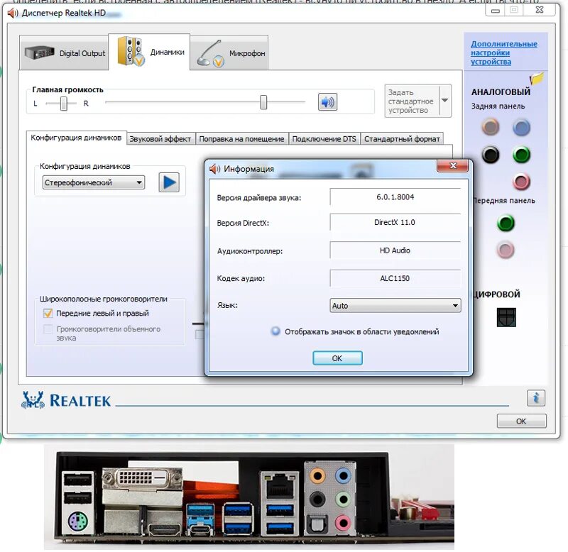Open the yellow folder connector settings icon
Screen dimensions: 568x552
[x=537, y=78]
